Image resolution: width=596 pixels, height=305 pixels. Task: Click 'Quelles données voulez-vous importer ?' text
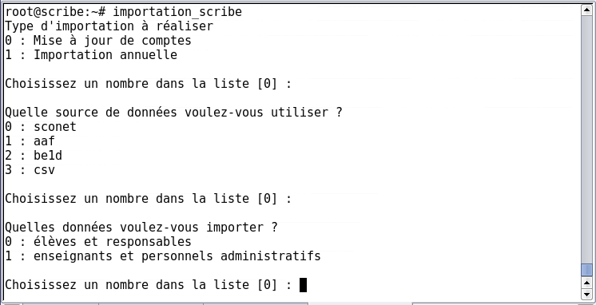click(141, 228)
